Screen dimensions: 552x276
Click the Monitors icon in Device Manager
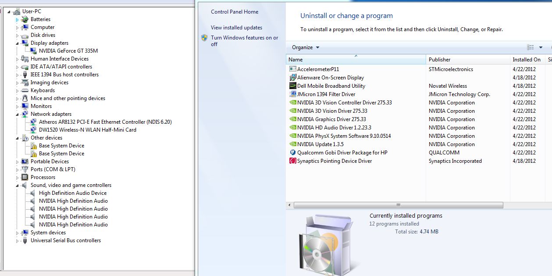pyautogui.click(x=25, y=106)
